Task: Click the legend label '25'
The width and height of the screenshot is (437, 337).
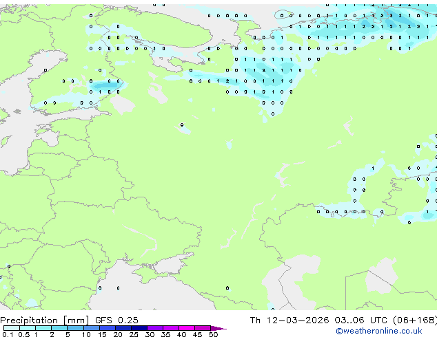Action: 134,334
